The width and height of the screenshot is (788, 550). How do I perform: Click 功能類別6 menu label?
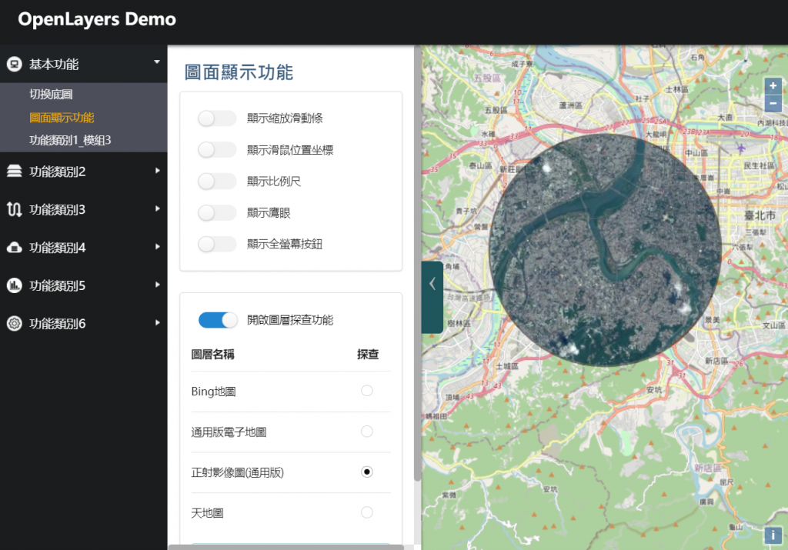(x=57, y=324)
